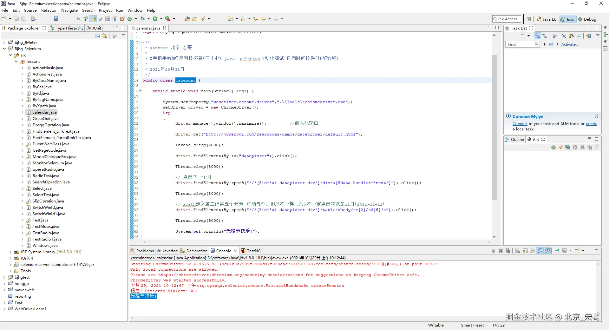Click the code fold toggle at line 16

(140, 91)
